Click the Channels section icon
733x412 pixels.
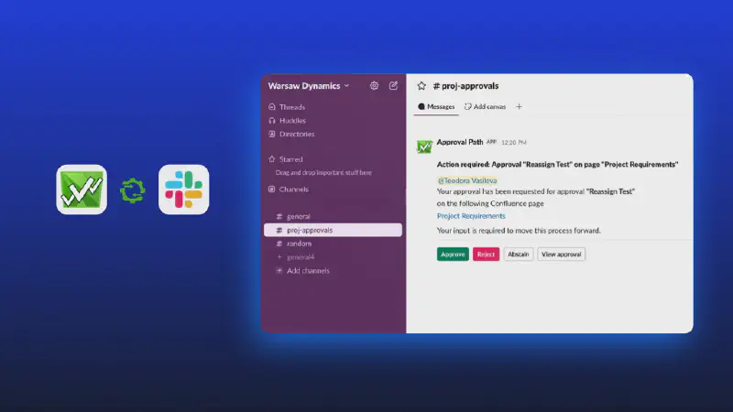point(272,190)
